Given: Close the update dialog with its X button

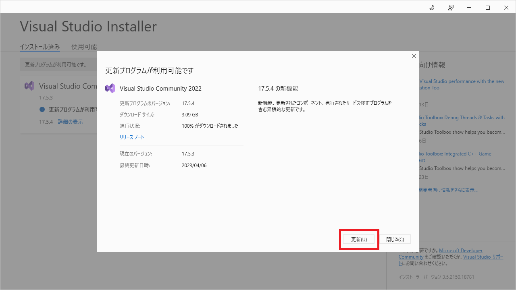Looking at the screenshot, I should 414,56.
